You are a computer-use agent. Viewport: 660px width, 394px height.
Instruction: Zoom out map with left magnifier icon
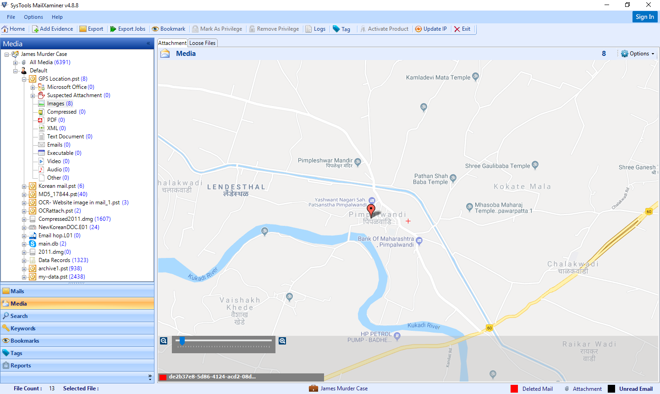tap(164, 341)
